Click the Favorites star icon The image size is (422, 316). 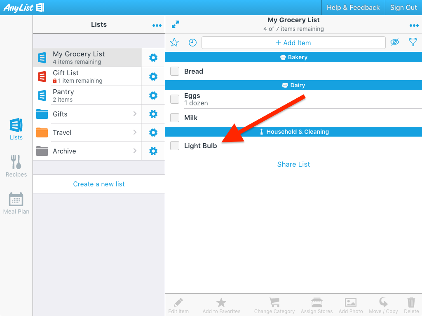click(x=174, y=42)
